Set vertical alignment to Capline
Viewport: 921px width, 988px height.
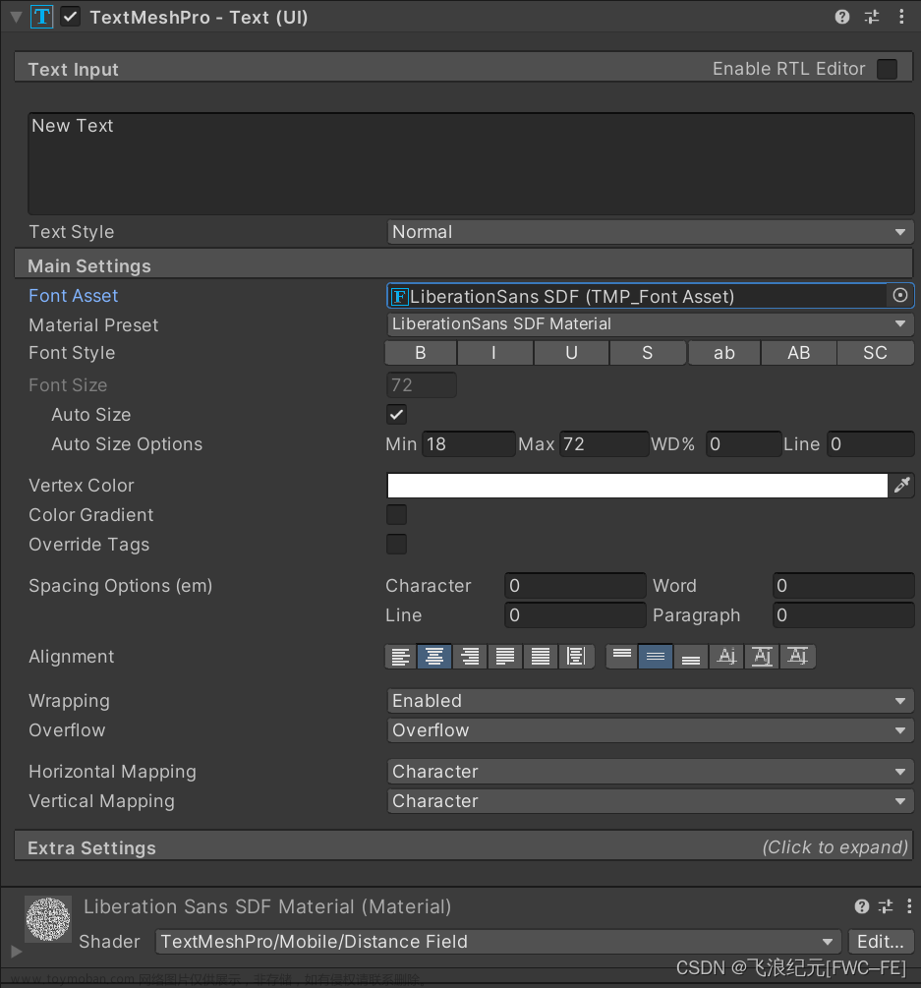797,657
